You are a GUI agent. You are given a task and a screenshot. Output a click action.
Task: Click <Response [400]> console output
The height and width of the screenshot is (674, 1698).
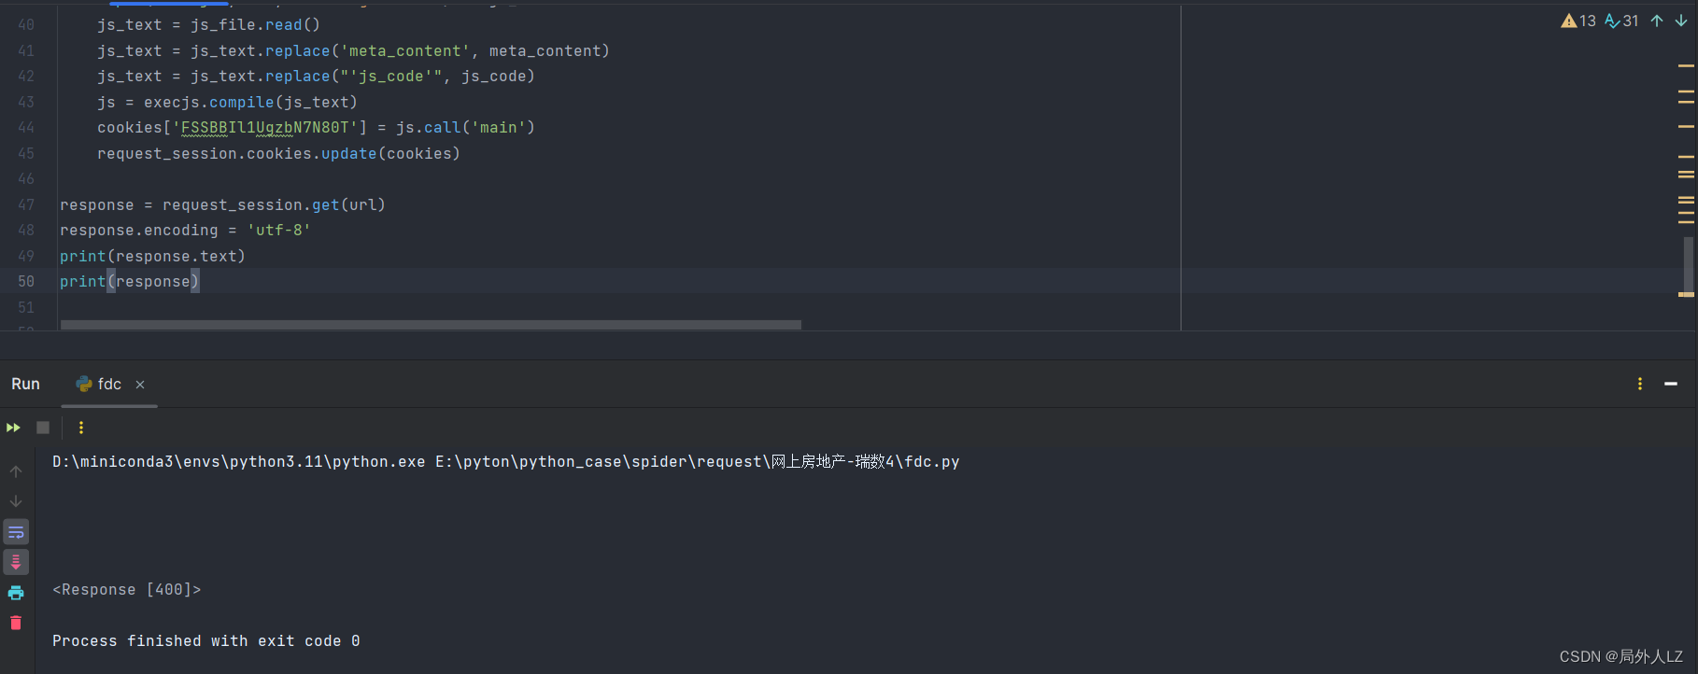tap(127, 590)
